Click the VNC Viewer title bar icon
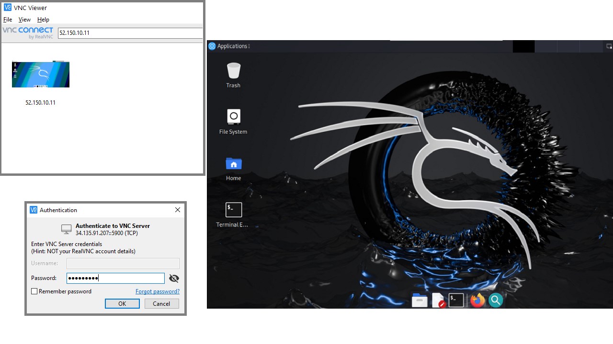613x344 pixels. pos(8,8)
